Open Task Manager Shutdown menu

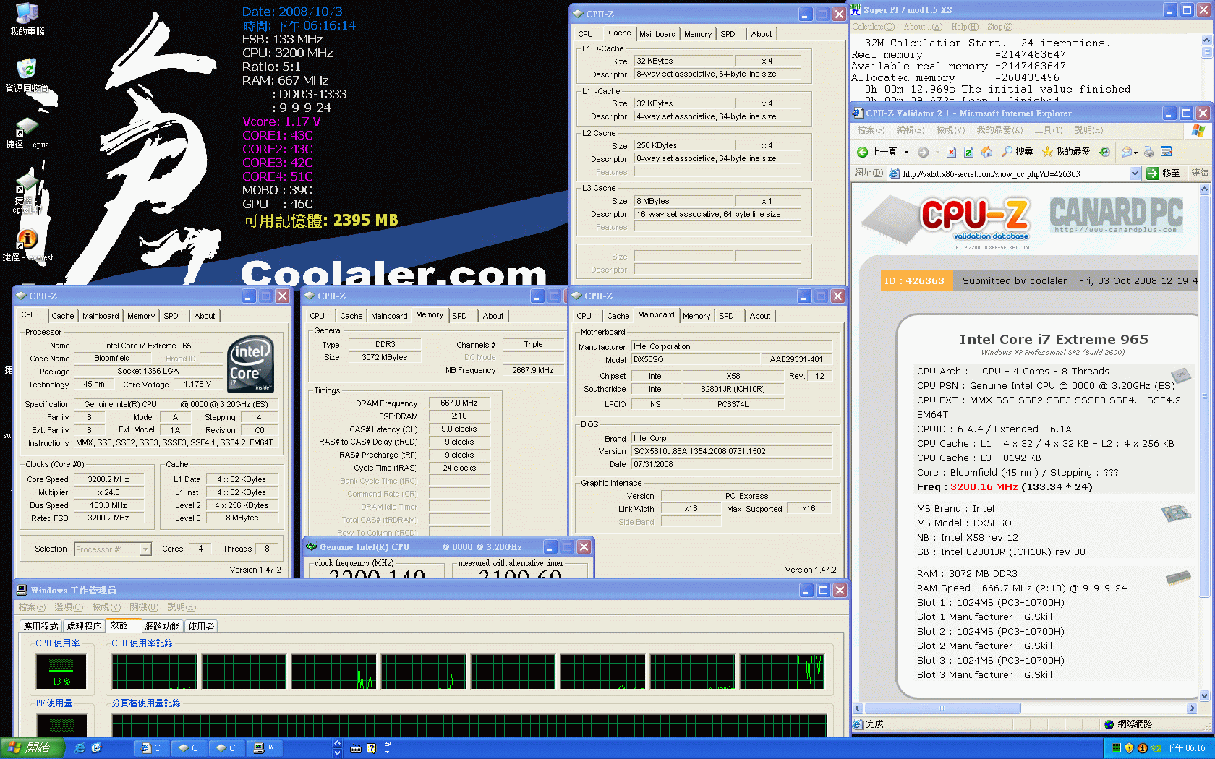tap(143, 607)
